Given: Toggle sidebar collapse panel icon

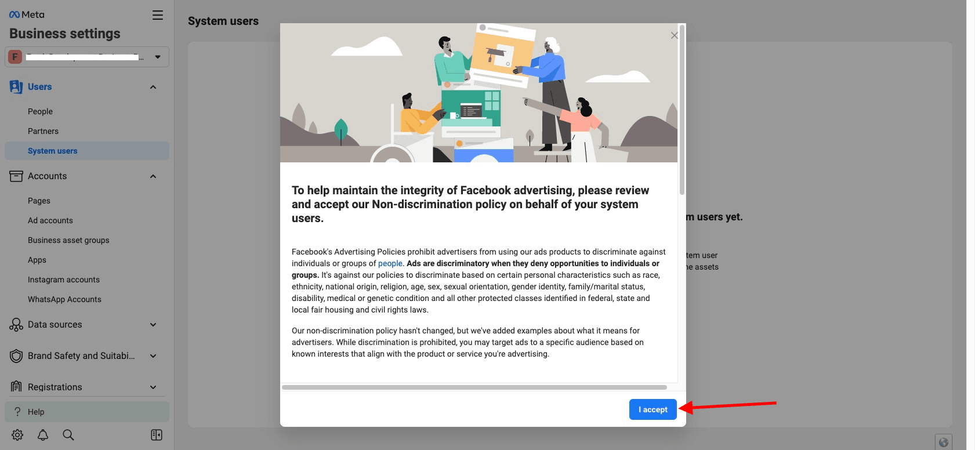Looking at the screenshot, I should (x=157, y=435).
